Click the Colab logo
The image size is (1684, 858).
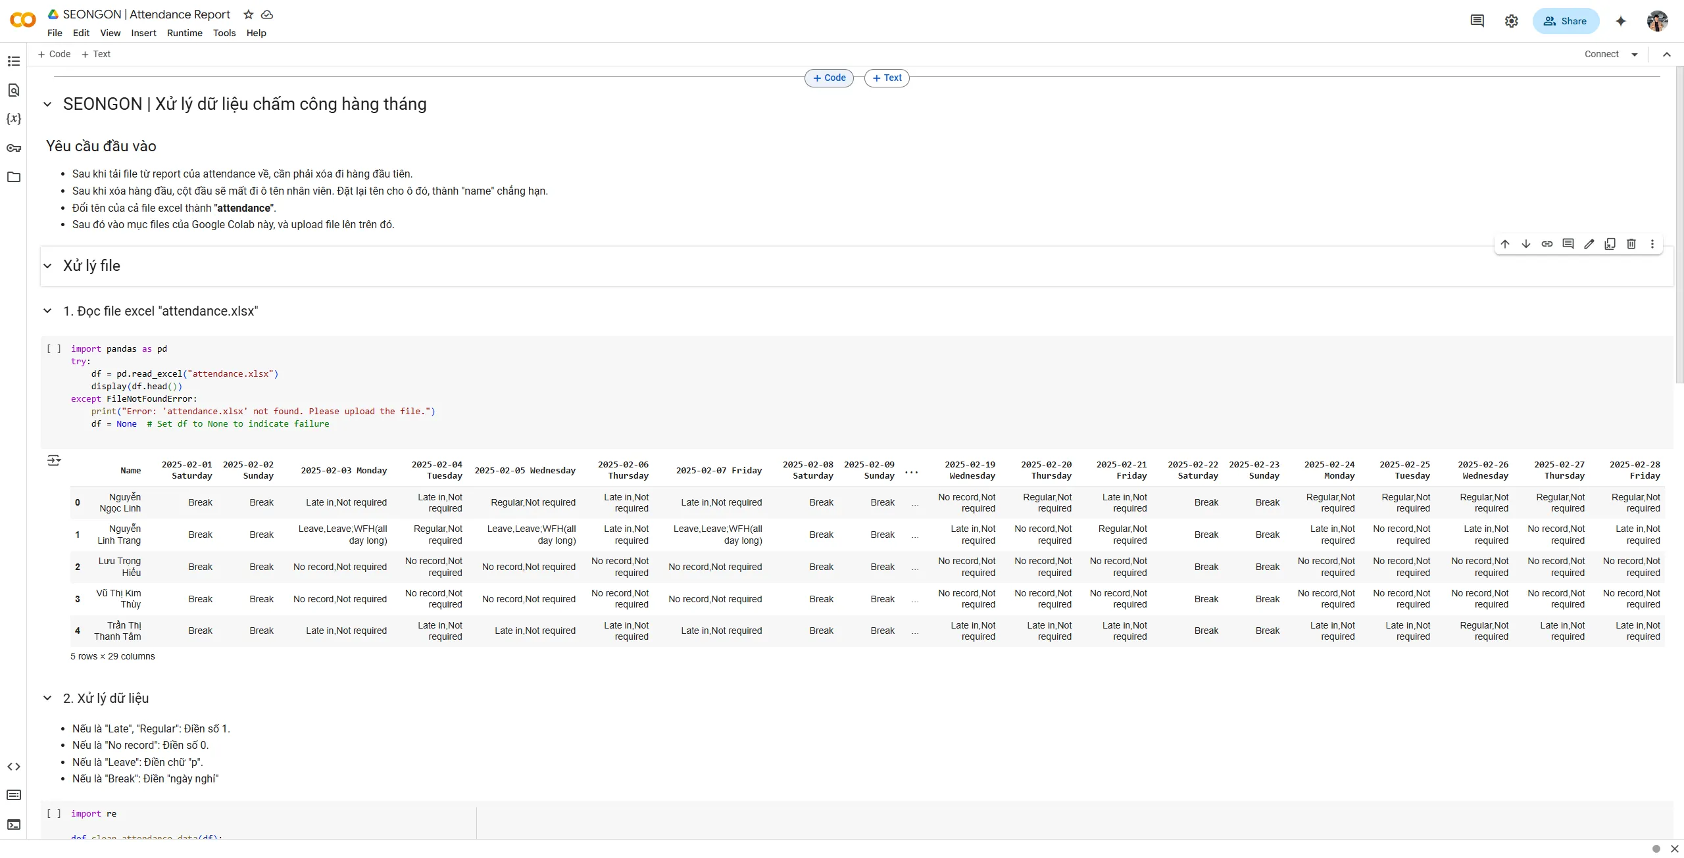point(23,20)
